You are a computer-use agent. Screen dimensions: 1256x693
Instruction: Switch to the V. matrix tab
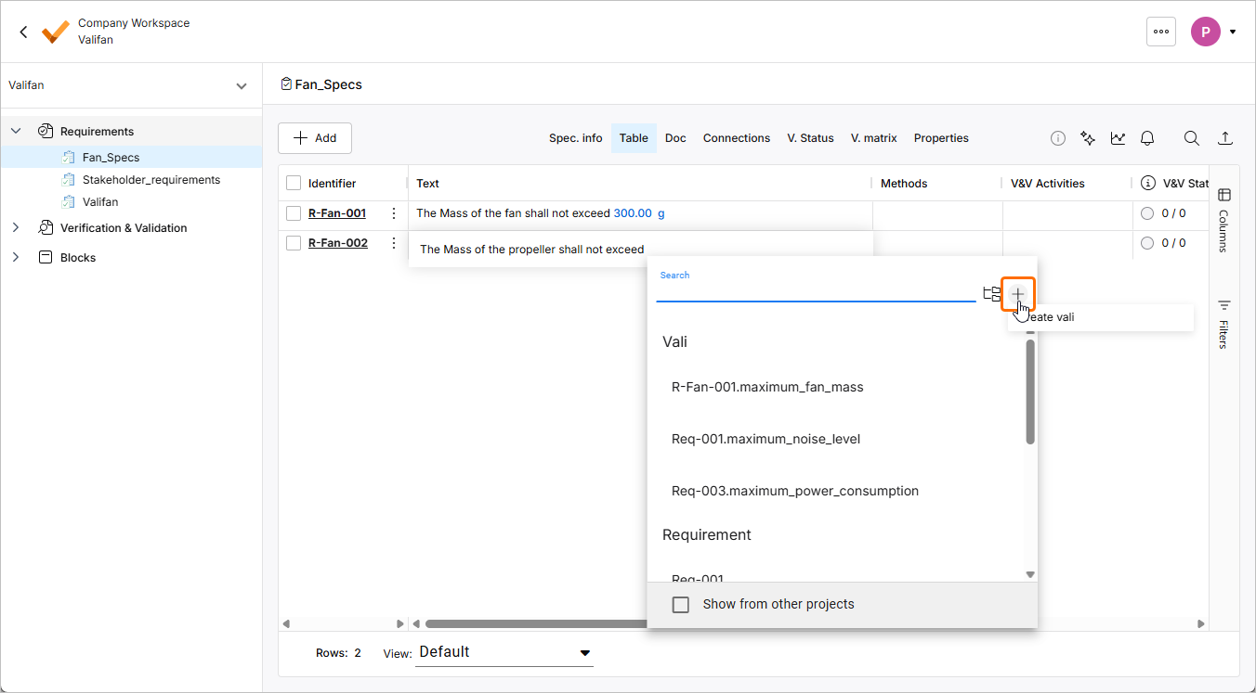pyautogui.click(x=873, y=138)
